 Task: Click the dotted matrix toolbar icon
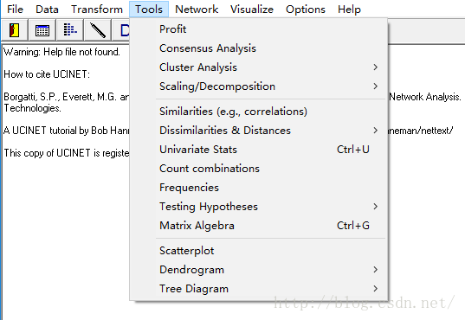[x=70, y=30]
